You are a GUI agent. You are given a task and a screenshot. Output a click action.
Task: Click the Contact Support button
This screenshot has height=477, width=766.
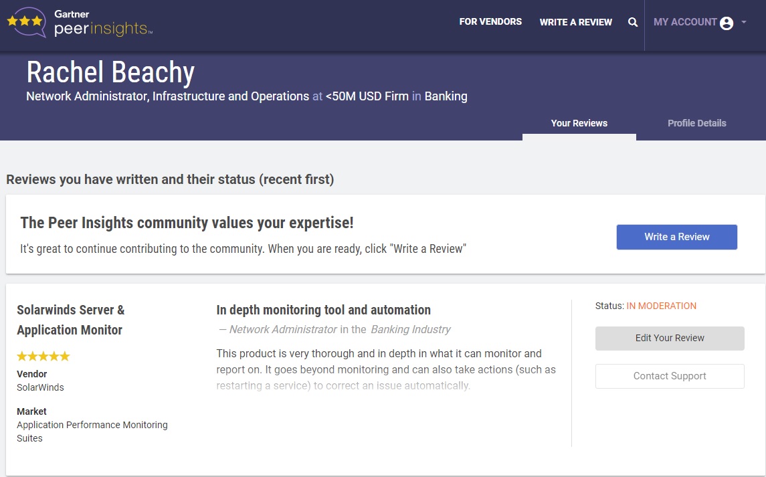coord(670,376)
